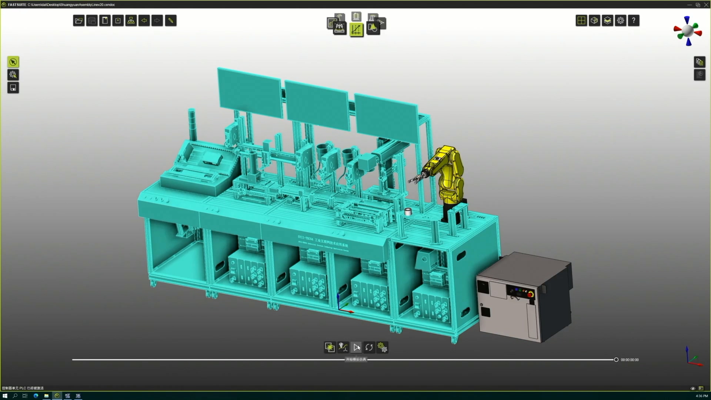Click the four-pane view layout icon

(x=581, y=21)
